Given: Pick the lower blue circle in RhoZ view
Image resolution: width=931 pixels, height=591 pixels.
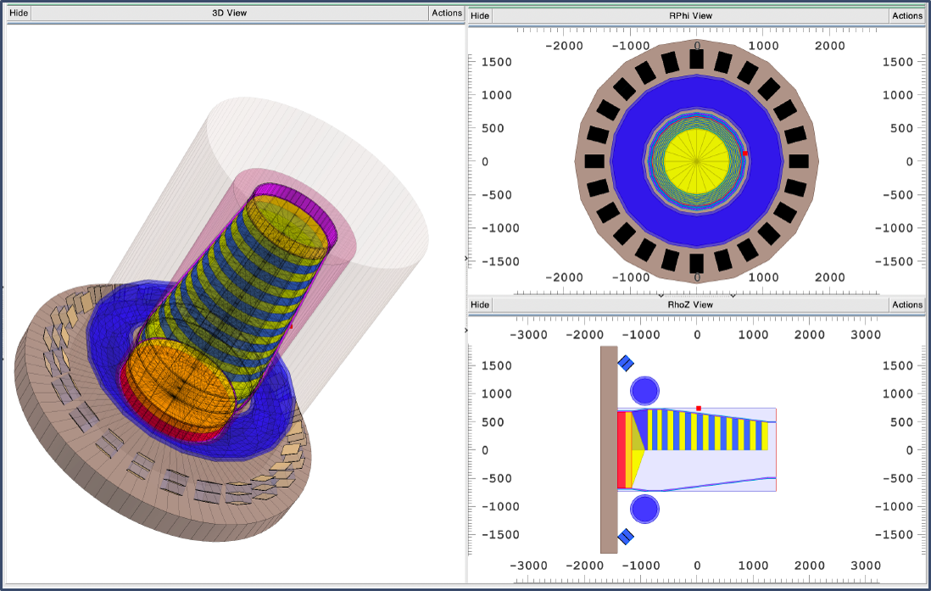Looking at the screenshot, I should pyautogui.click(x=645, y=509).
